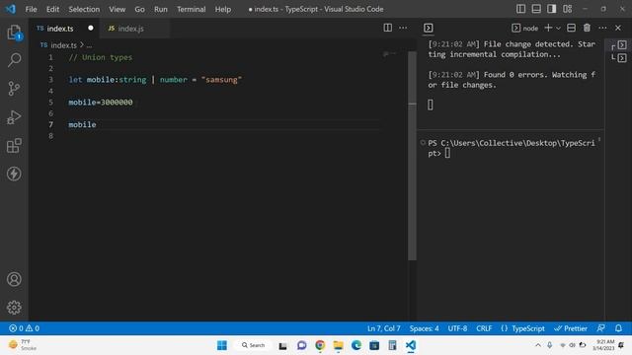Add a new terminal with plus icon
The image size is (632, 355).
[548, 28]
